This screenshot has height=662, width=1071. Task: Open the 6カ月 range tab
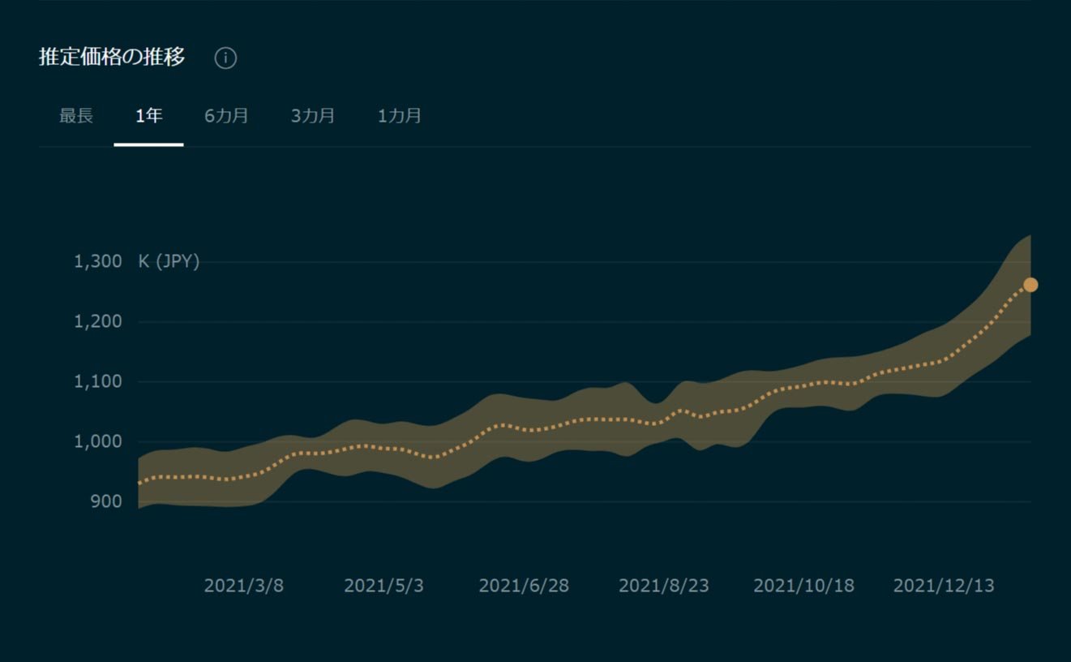226,116
